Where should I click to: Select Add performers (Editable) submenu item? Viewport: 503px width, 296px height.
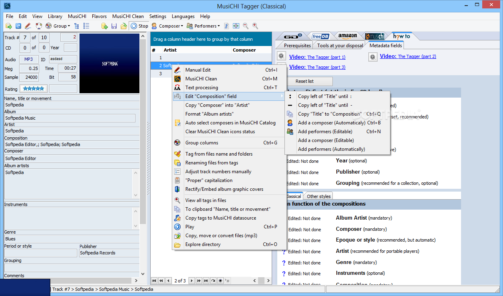point(337,132)
